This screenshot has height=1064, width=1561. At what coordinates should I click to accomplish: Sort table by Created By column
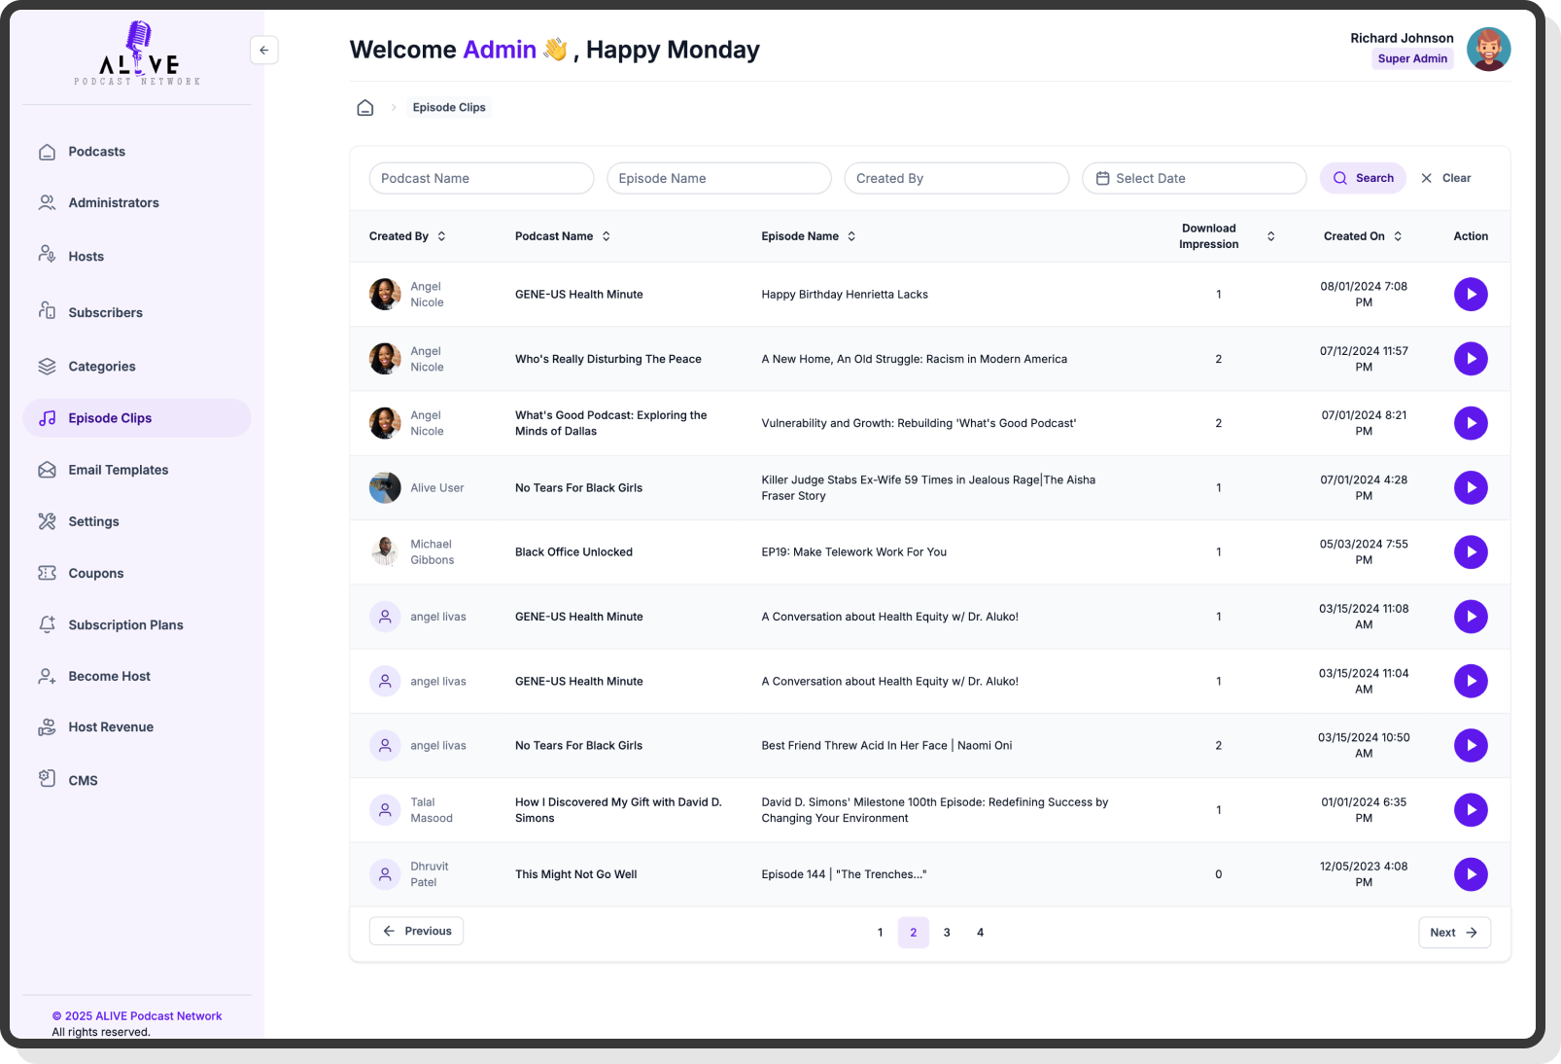tap(441, 236)
